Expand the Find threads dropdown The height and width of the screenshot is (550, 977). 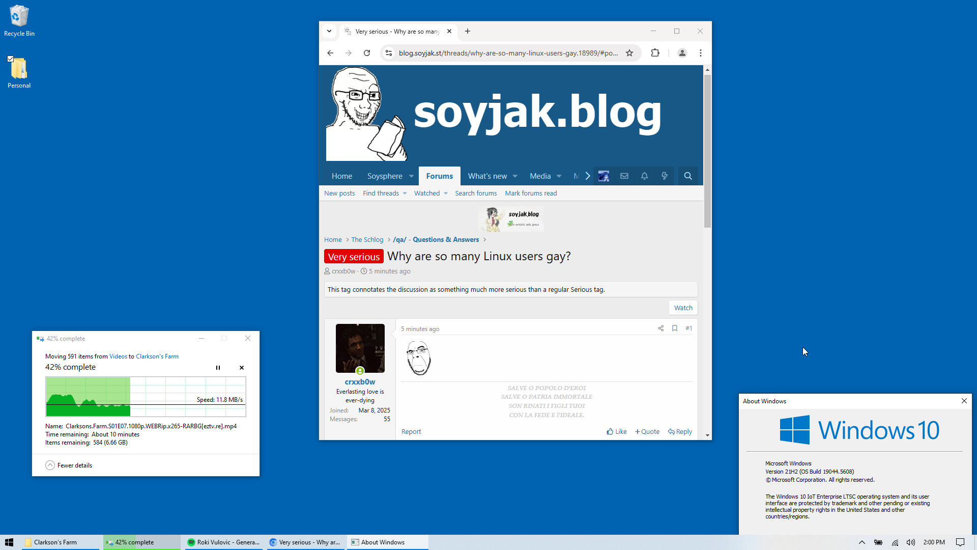405,194
